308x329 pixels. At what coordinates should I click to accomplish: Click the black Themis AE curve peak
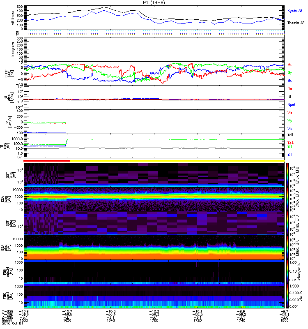pos(105,8)
